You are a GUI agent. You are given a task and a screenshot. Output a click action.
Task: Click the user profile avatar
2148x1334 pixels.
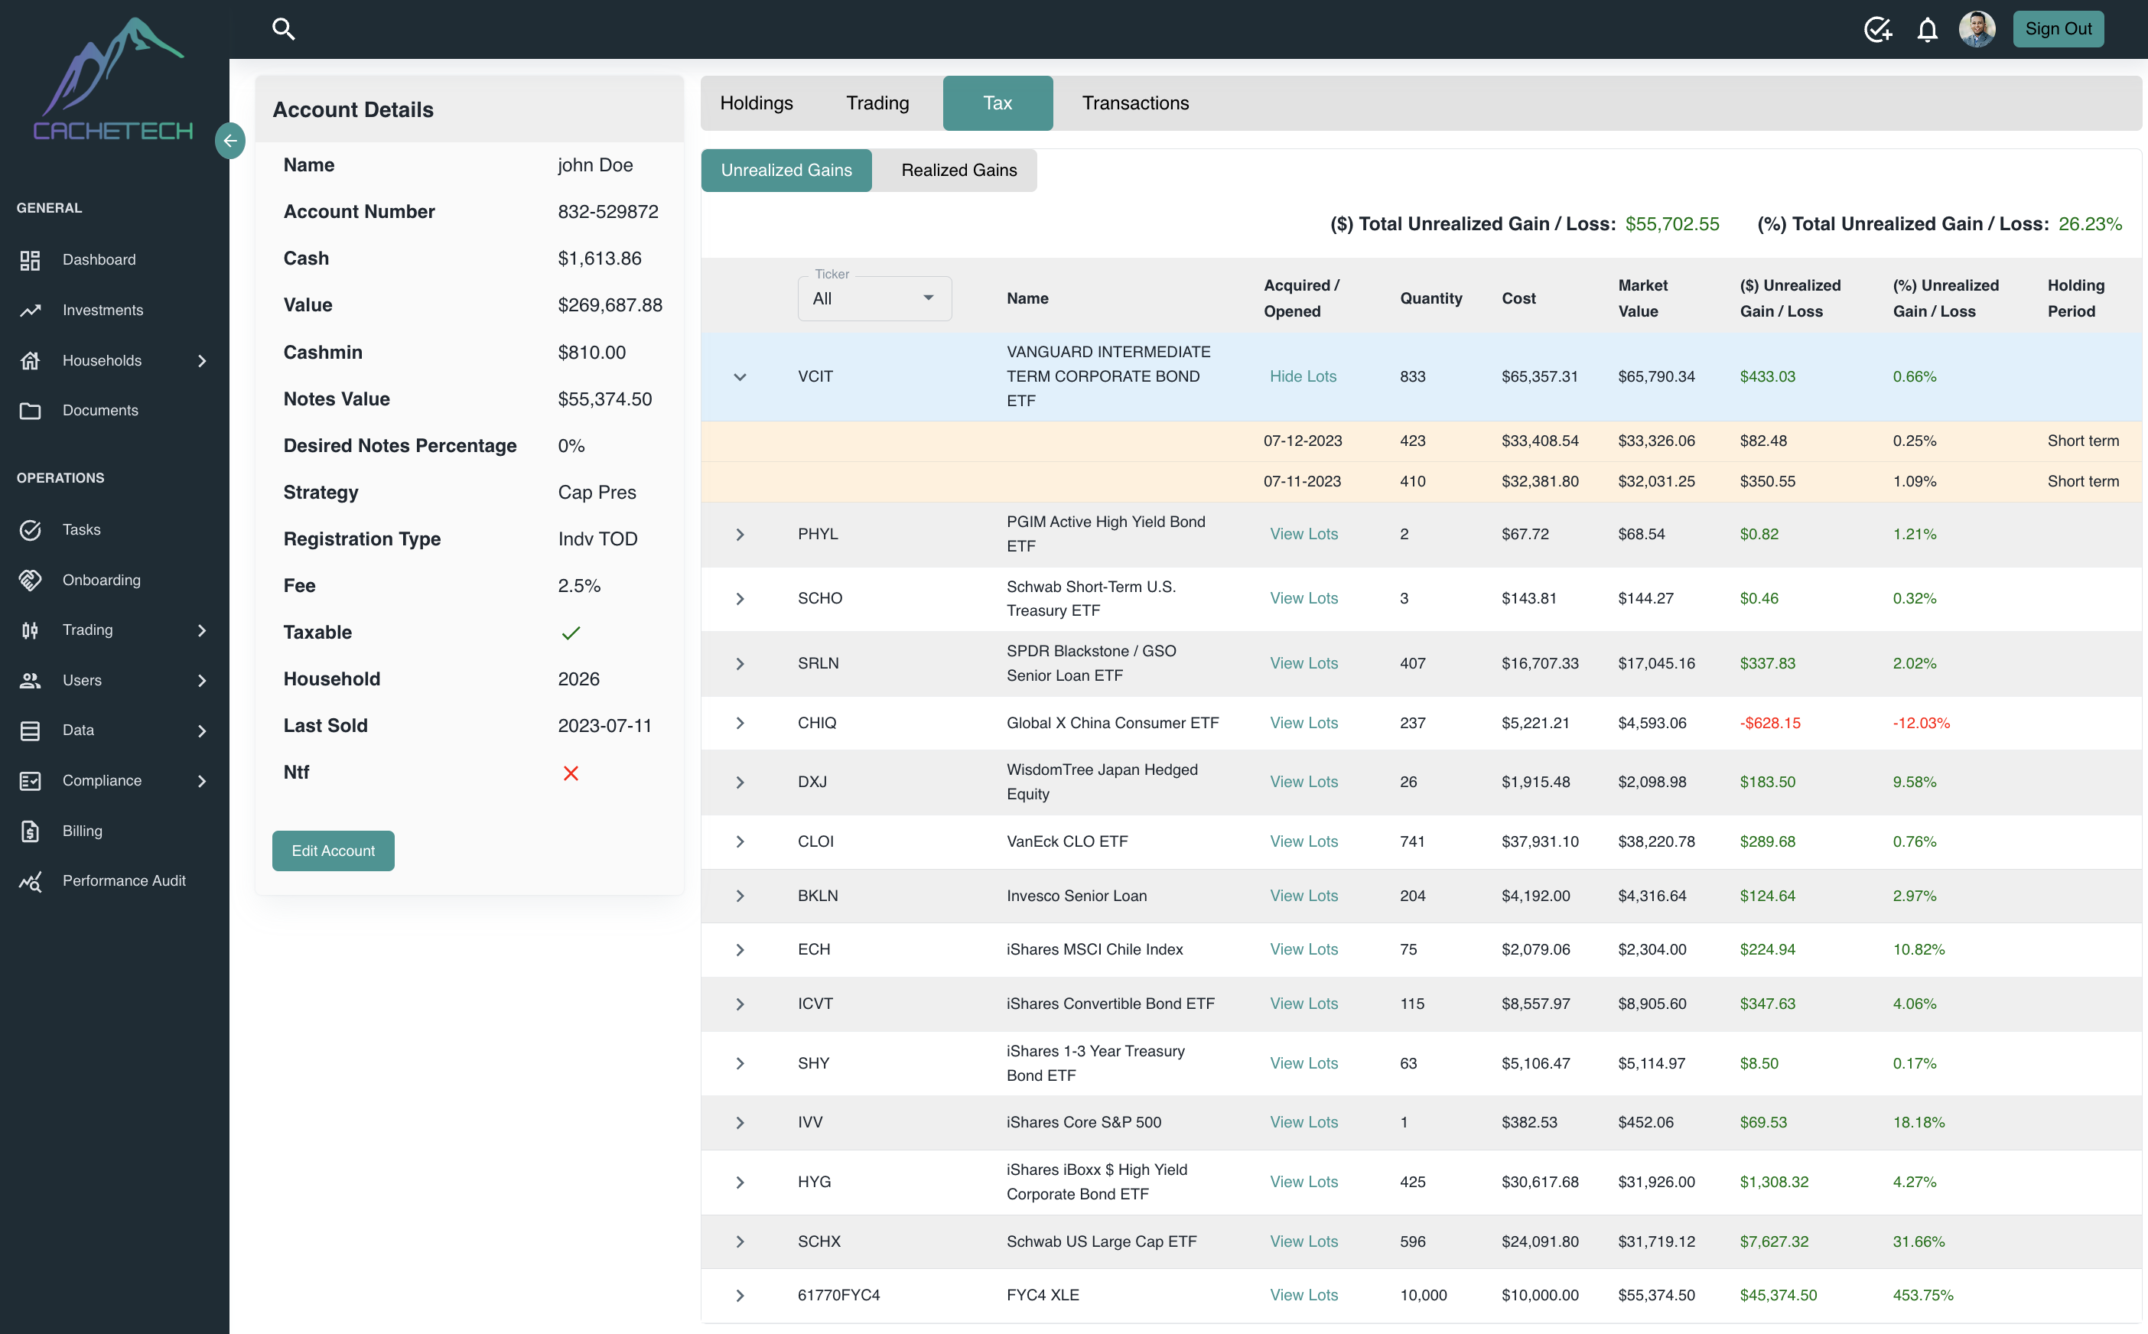click(1976, 29)
